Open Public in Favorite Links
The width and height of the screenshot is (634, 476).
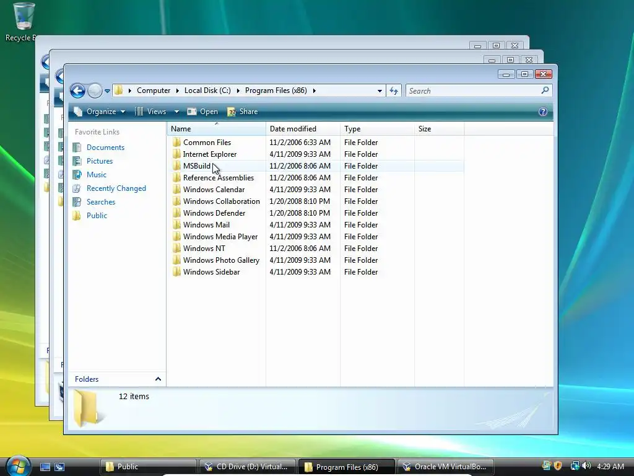pyautogui.click(x=97, y=215)
